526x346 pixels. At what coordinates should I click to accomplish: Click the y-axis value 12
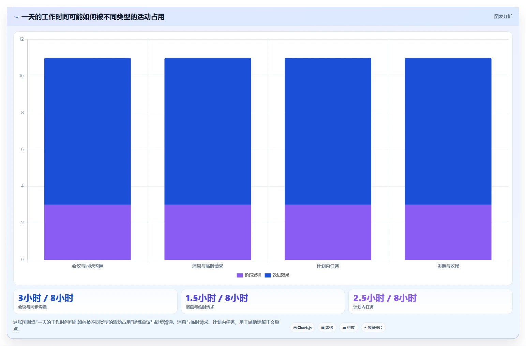tap(21, 39)
